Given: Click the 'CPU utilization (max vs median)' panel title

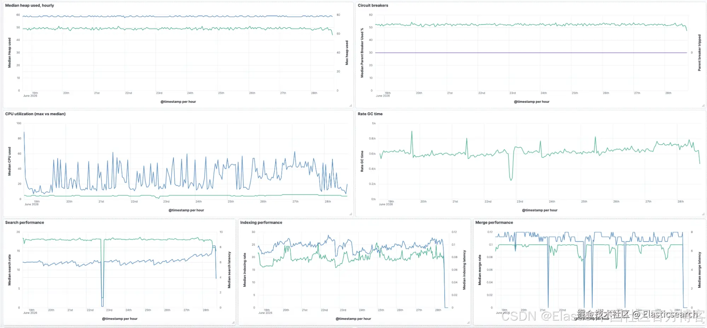Looking at the screenshot, I should pos(35,114).
